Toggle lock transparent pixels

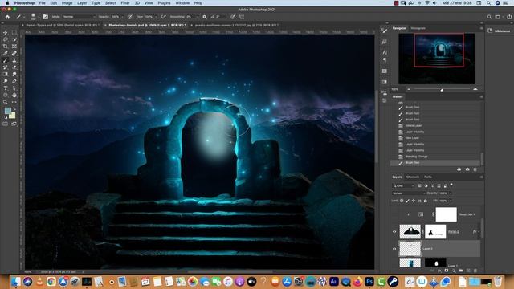click(402, 201)
